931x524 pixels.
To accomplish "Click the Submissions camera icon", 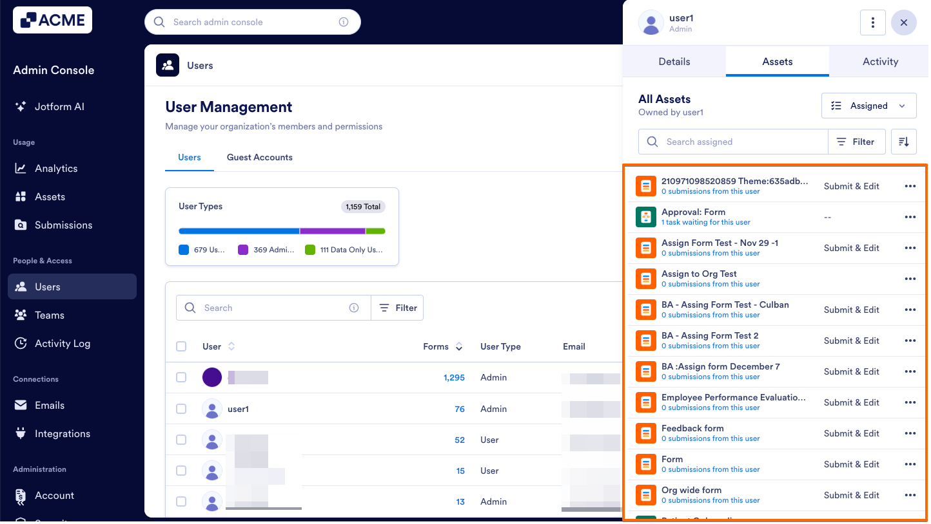I will click(21, 225).
